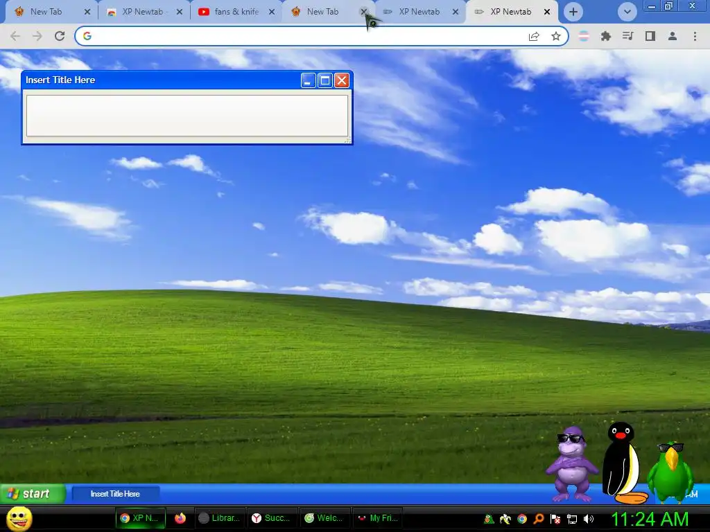Bookmark this tab with the star icon
Viewport: 710px width, 532px height.
[x=556, y=36]
